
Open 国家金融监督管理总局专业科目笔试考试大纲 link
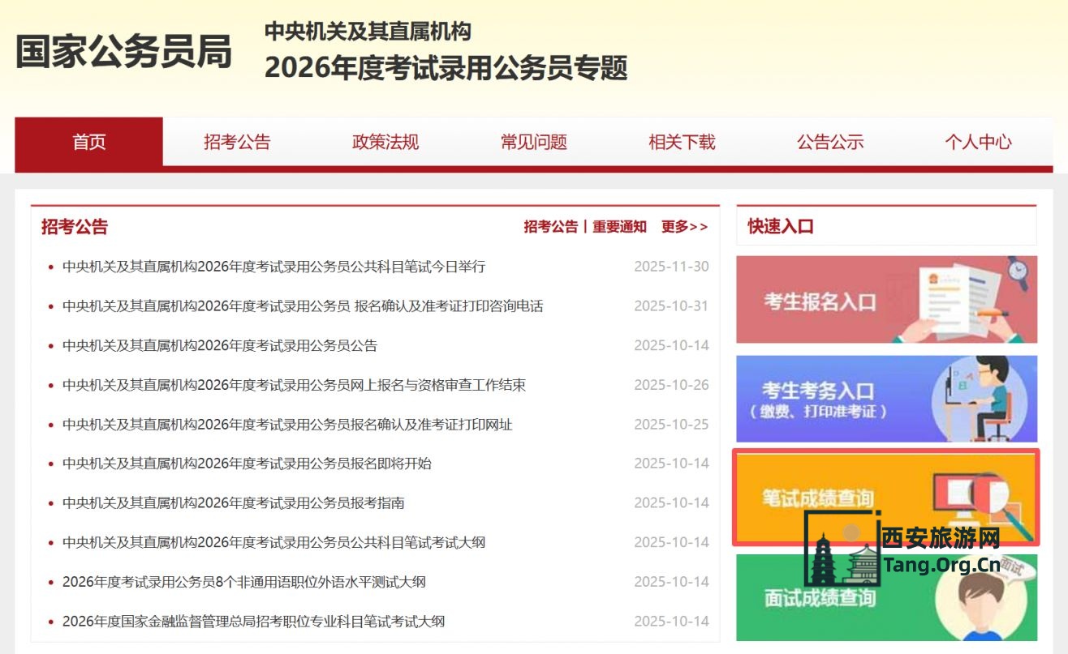253,622
